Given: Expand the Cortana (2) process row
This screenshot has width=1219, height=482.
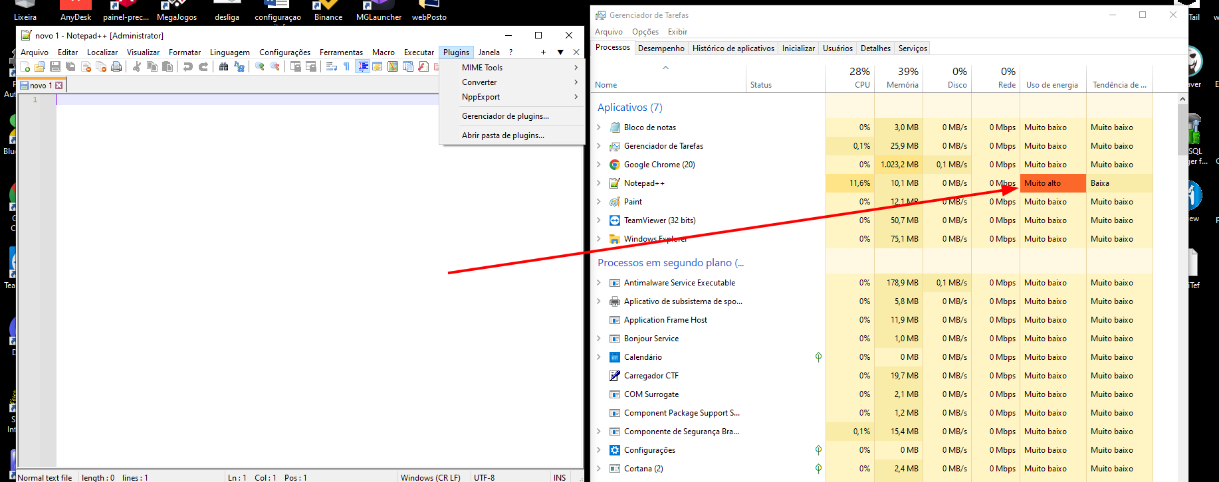Looking at the screenshot, I should tap(599, 469).
